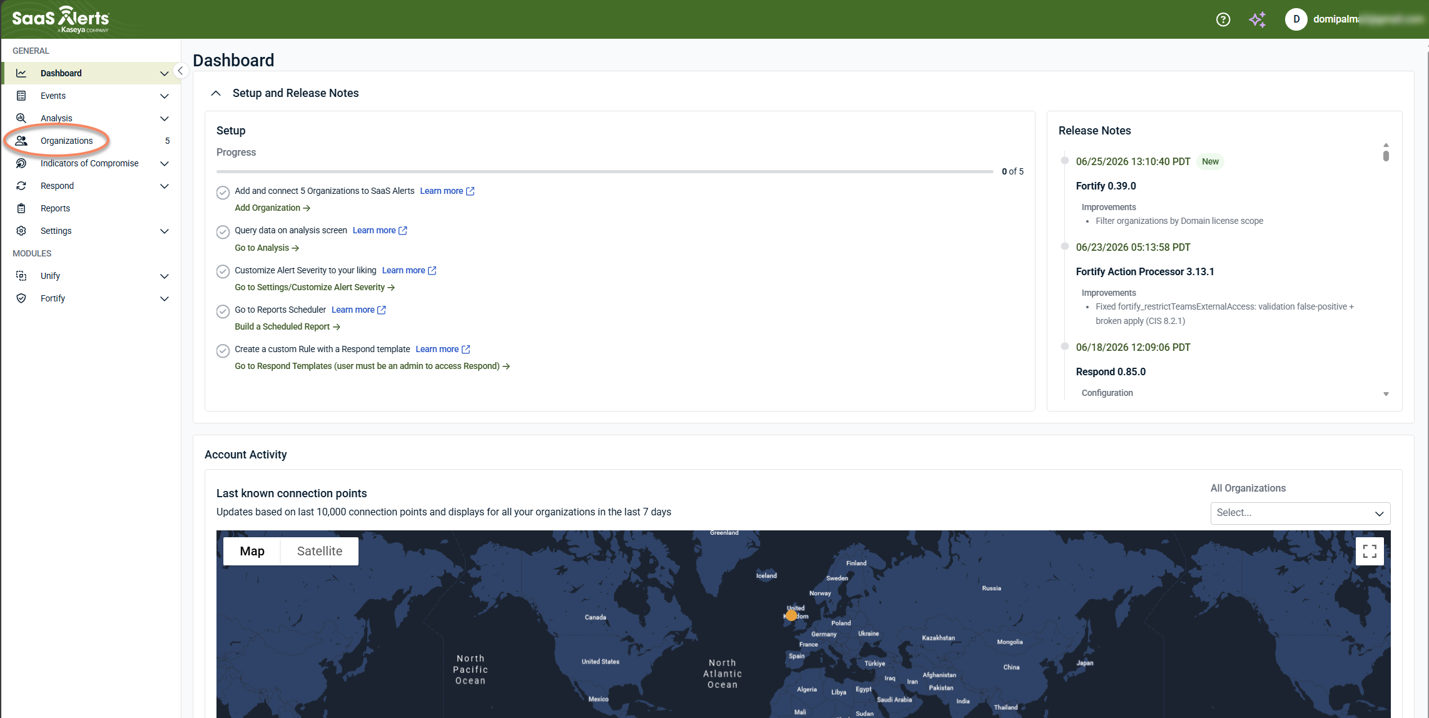Check the Add and connect 5 Organizations step circle

(x=223, y=193)
